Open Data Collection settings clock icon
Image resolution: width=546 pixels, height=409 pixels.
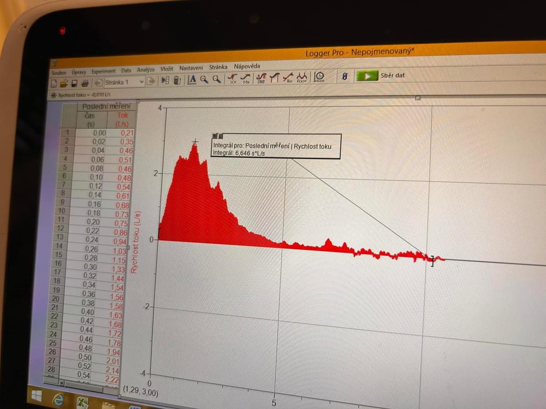[x=319, y=77]
